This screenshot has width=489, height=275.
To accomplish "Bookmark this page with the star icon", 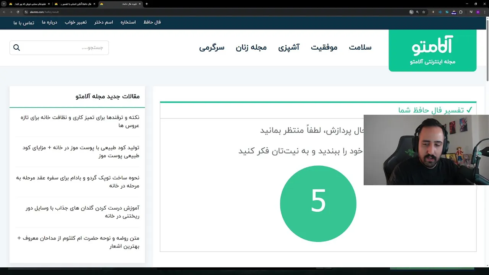I will [424, 12].
